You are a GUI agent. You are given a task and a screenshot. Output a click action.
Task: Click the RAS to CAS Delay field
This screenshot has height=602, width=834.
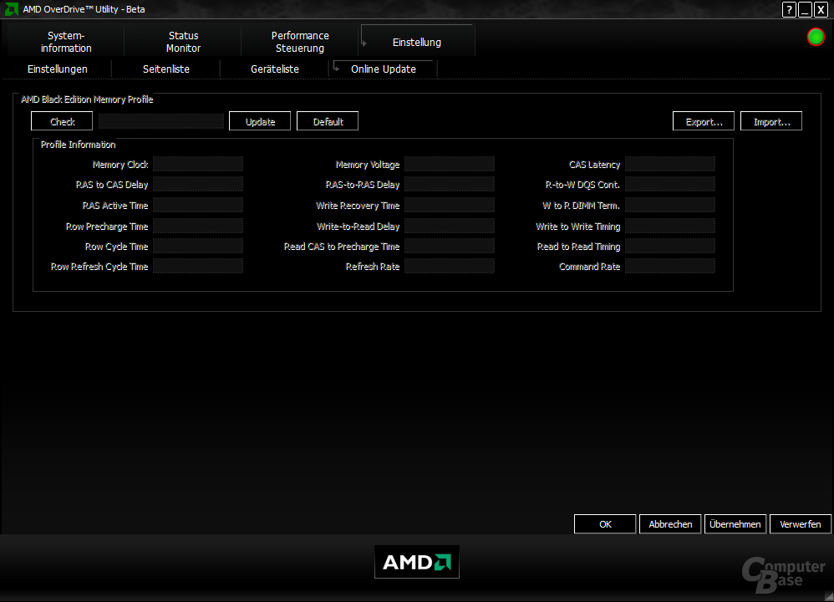(x=198, y=184)
